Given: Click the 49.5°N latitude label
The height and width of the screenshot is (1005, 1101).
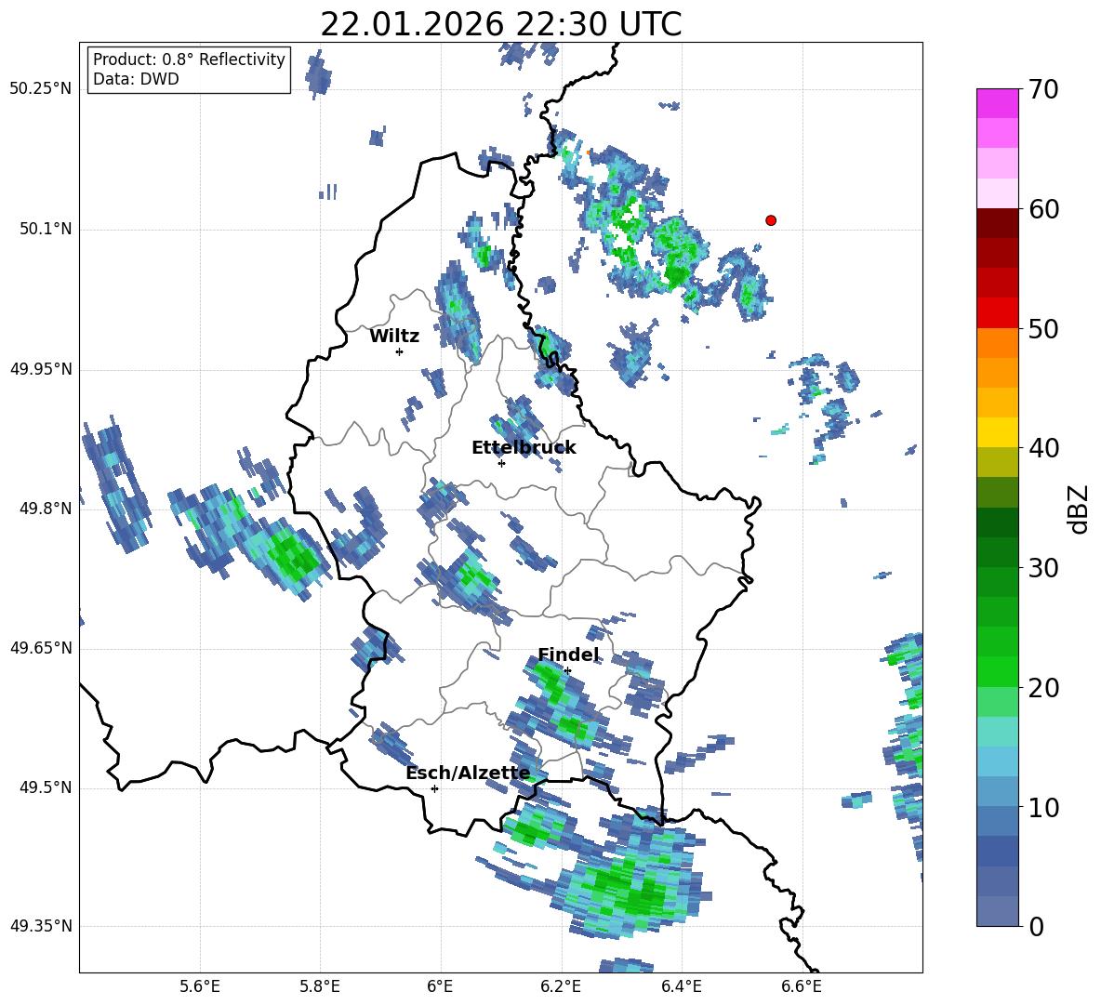Looking at the screenshot, I should coord(46,787).
